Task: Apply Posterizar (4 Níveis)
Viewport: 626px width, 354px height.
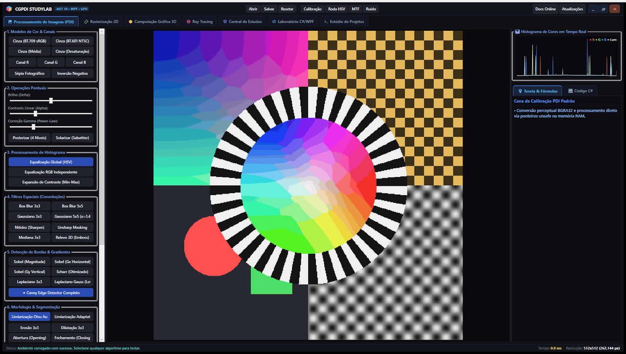Action: (29, 138)
